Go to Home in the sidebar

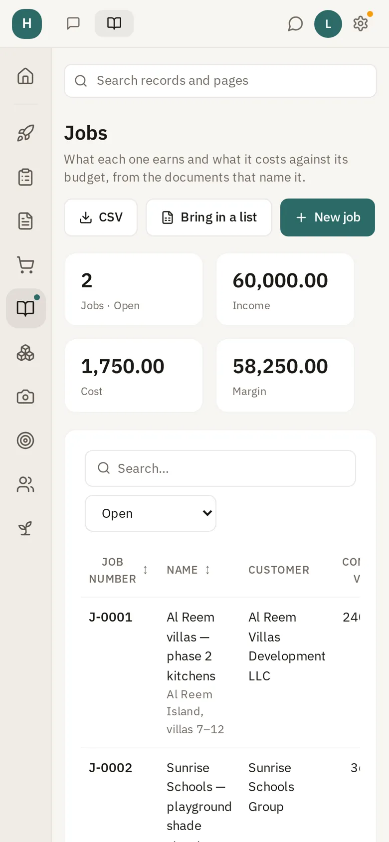pyautogui.click(x=25, y=76)
